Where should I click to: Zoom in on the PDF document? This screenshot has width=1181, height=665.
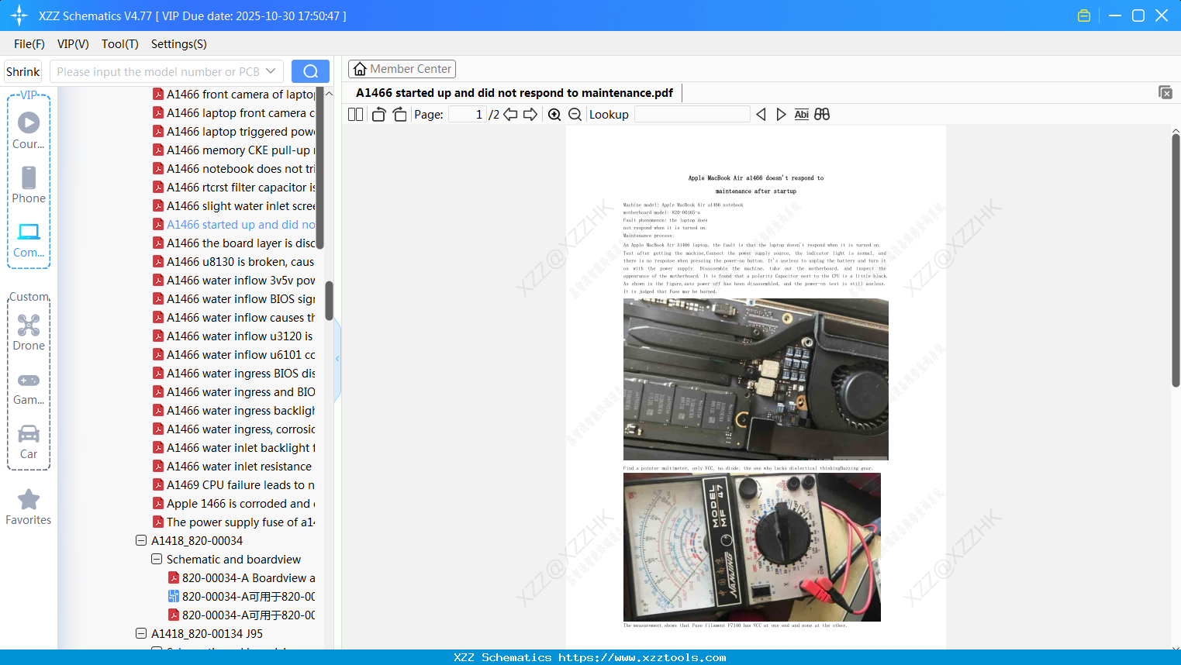554,114
